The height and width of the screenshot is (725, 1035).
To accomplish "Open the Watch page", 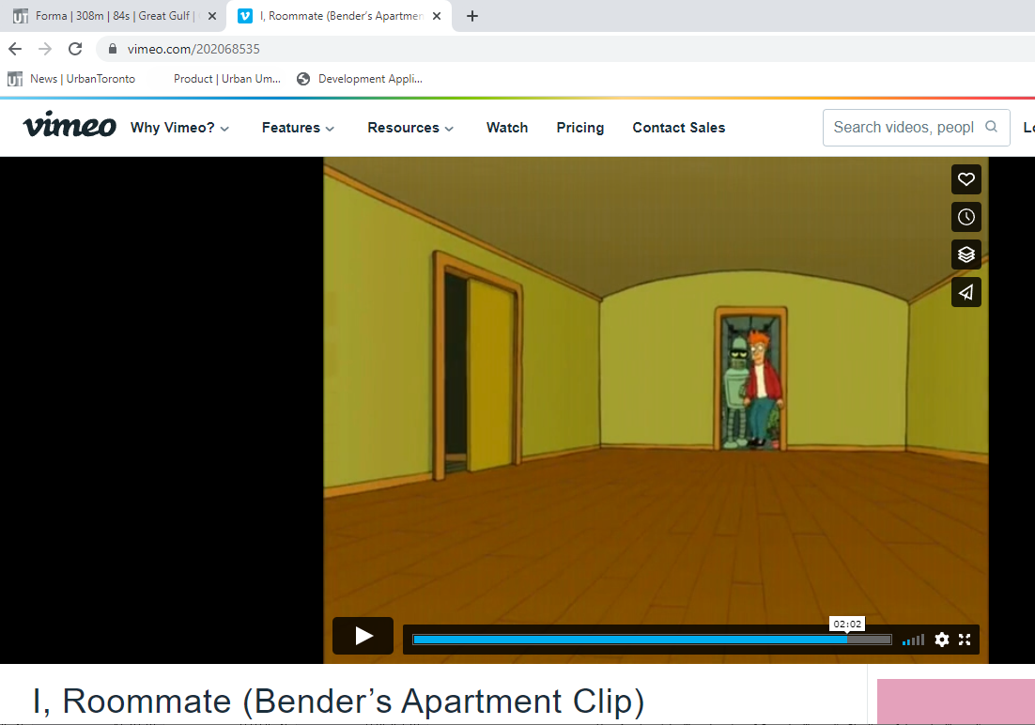I will [507, 128].
